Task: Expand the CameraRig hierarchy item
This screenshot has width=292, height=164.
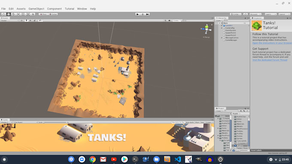Action: point(222,28)
